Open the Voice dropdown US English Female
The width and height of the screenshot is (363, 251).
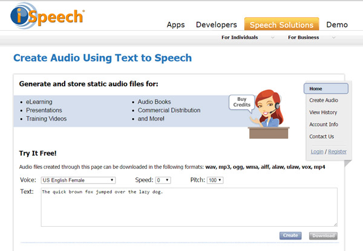pyautogui.click(x=78, y=180)
